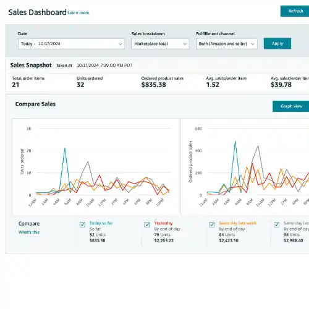Click the Fulfillment channel chevron arrow

253,44
